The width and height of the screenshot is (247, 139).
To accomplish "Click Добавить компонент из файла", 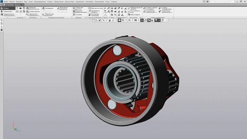I will 33,8.
